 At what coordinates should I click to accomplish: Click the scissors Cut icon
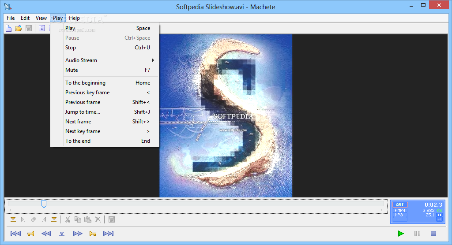coord(68,220)
